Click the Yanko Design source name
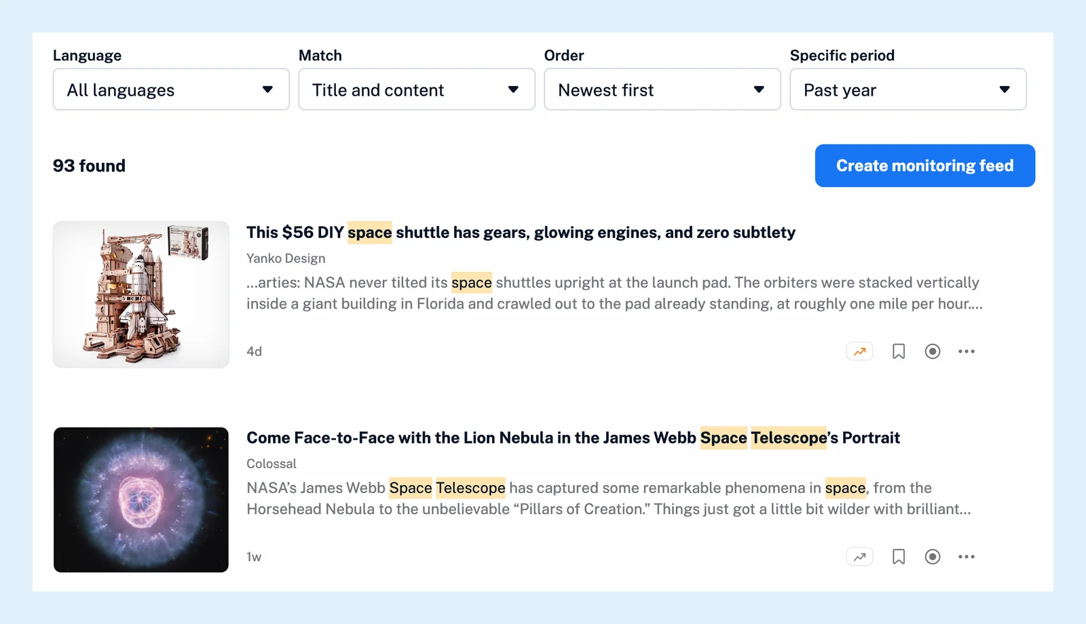1086x624 pixels. click(286, 258)
